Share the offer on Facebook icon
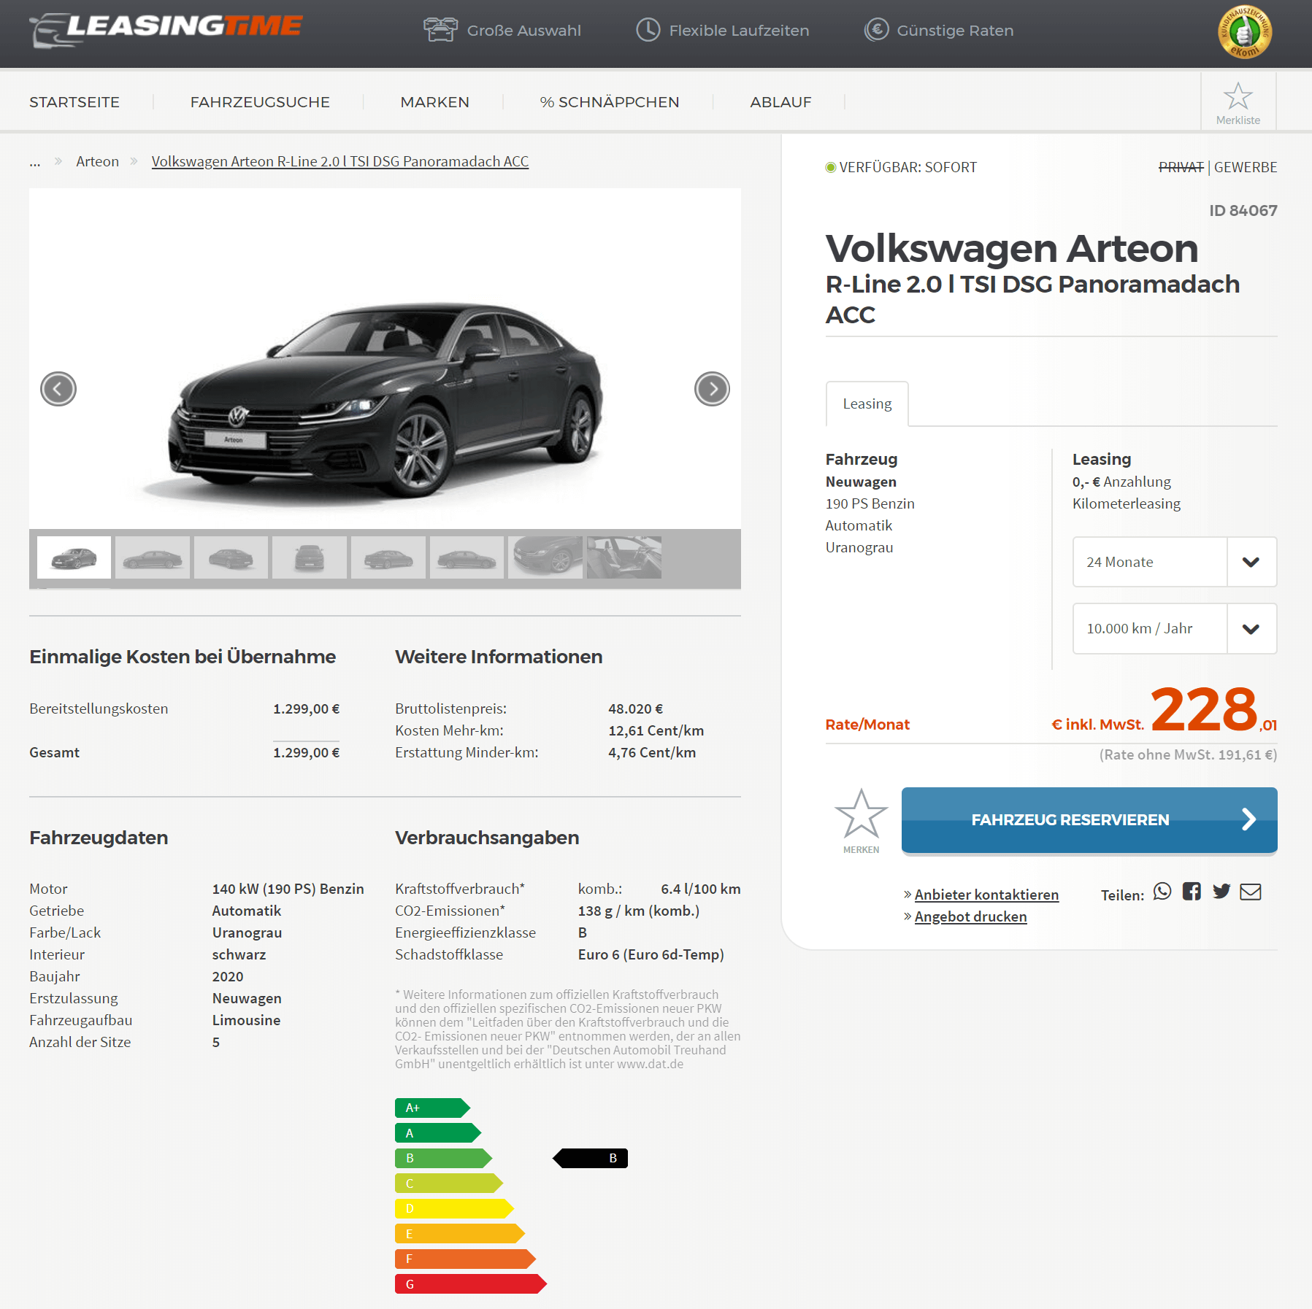The image size is (1312, 1309). click(1192, 892)
